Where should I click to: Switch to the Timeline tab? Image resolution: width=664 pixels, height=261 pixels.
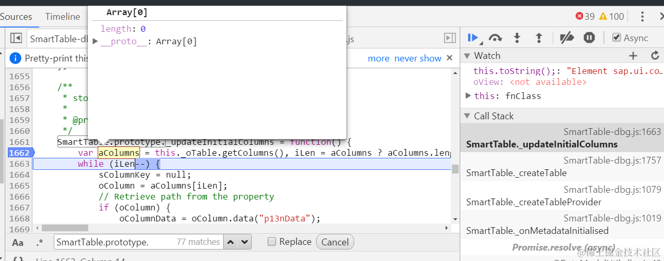pyautogui.click(x=63, y=17)
